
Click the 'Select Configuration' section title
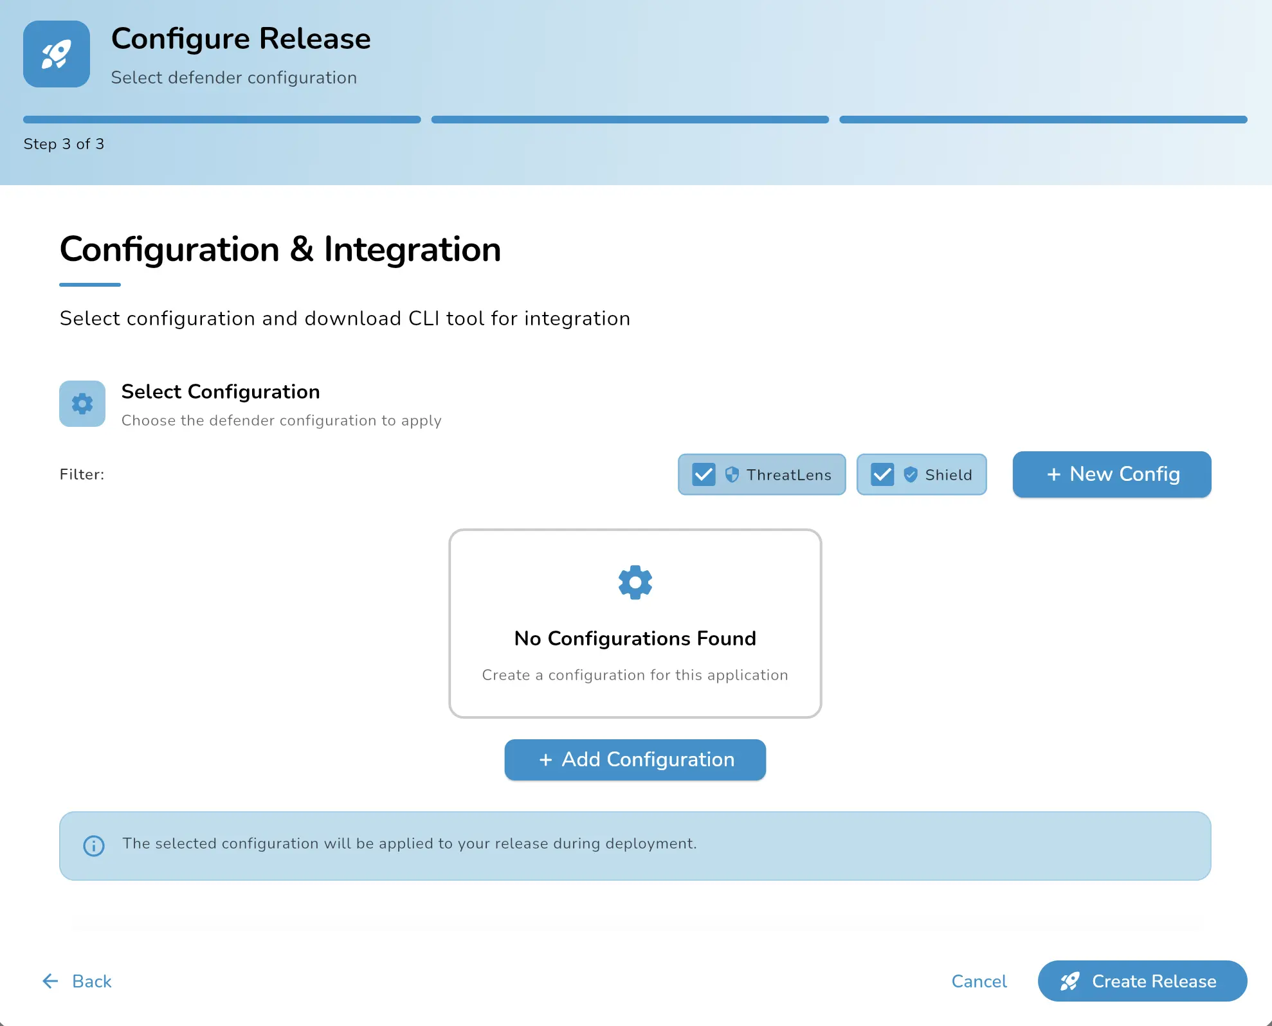pos(221,392)
